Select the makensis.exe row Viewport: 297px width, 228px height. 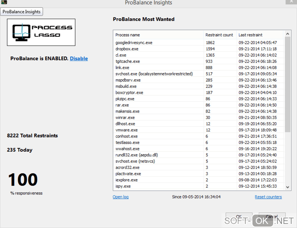coord(199,111)
